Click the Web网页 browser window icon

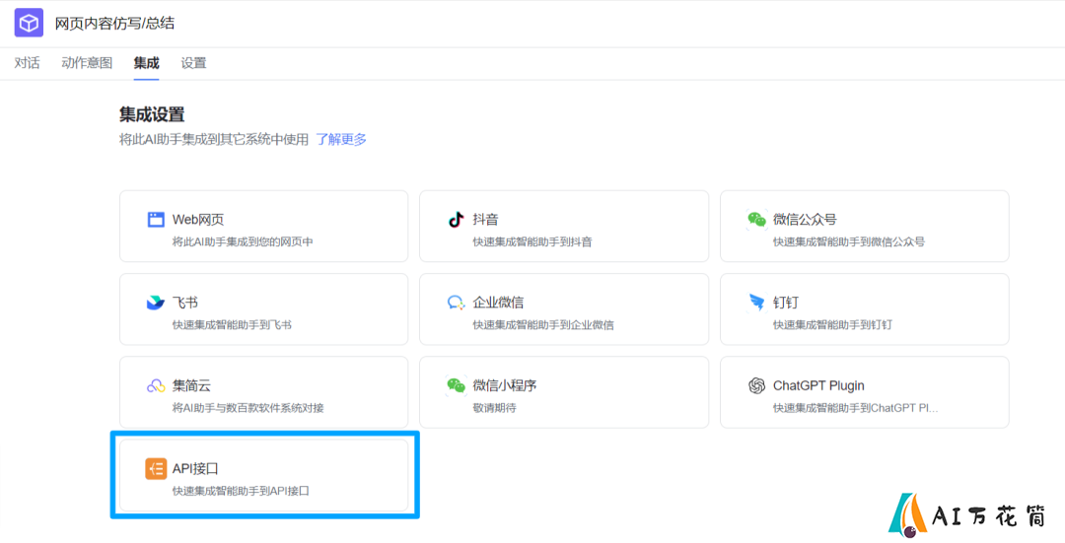coord(156,219)
